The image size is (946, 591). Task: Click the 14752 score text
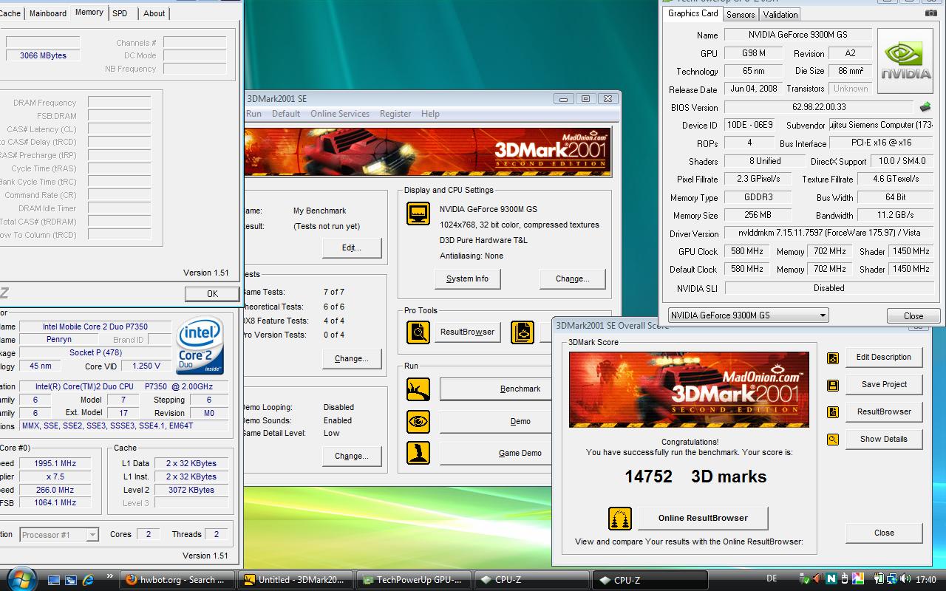point(649,476)
